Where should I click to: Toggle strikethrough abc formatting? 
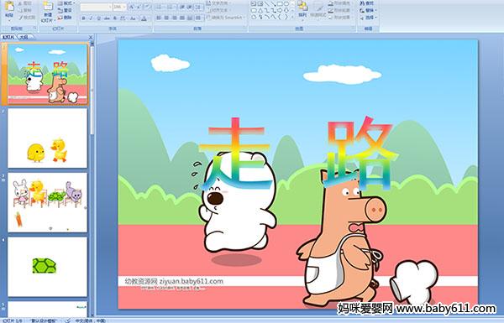click(107, 18)
